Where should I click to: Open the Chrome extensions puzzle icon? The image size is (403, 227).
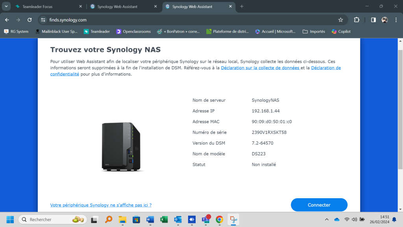(357, 20)
